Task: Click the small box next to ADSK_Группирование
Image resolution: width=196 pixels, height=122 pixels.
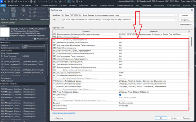Action: coord(45,53)
